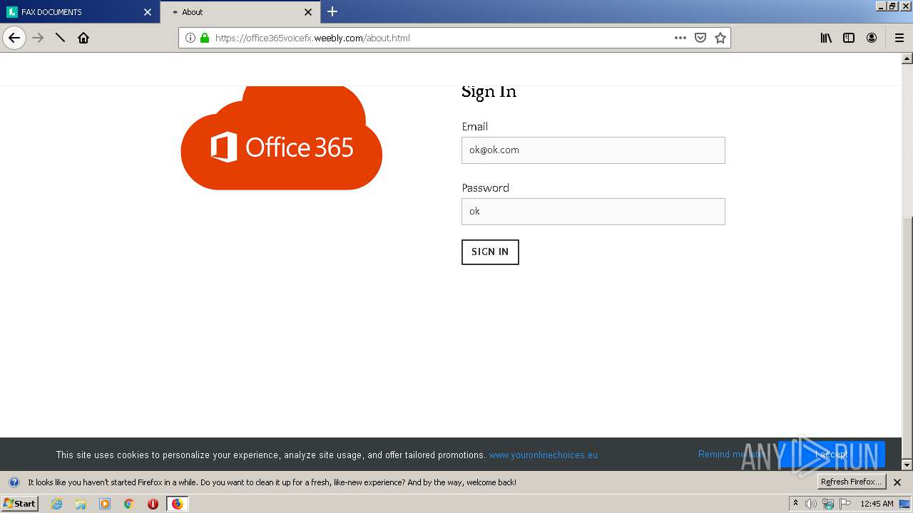
Task: Show site information icon in address bar
Action: (x=190, y=38)
